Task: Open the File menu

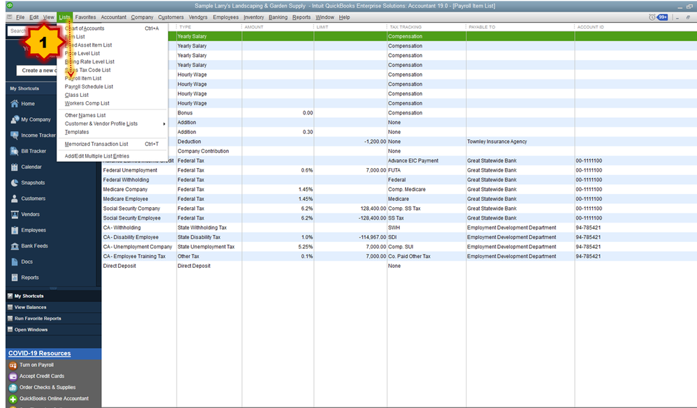Action: (20, 17)
